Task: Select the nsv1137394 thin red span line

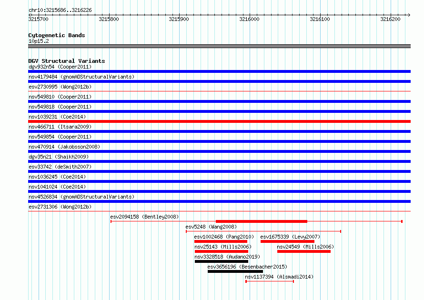Action: pyautogui.click(x=270, y=281)
